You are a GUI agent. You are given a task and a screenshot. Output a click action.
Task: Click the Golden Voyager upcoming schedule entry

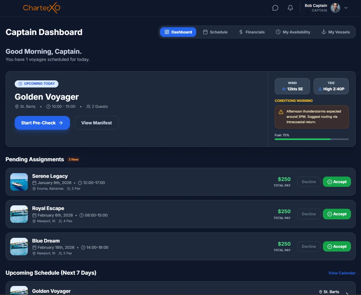(181, 288)
